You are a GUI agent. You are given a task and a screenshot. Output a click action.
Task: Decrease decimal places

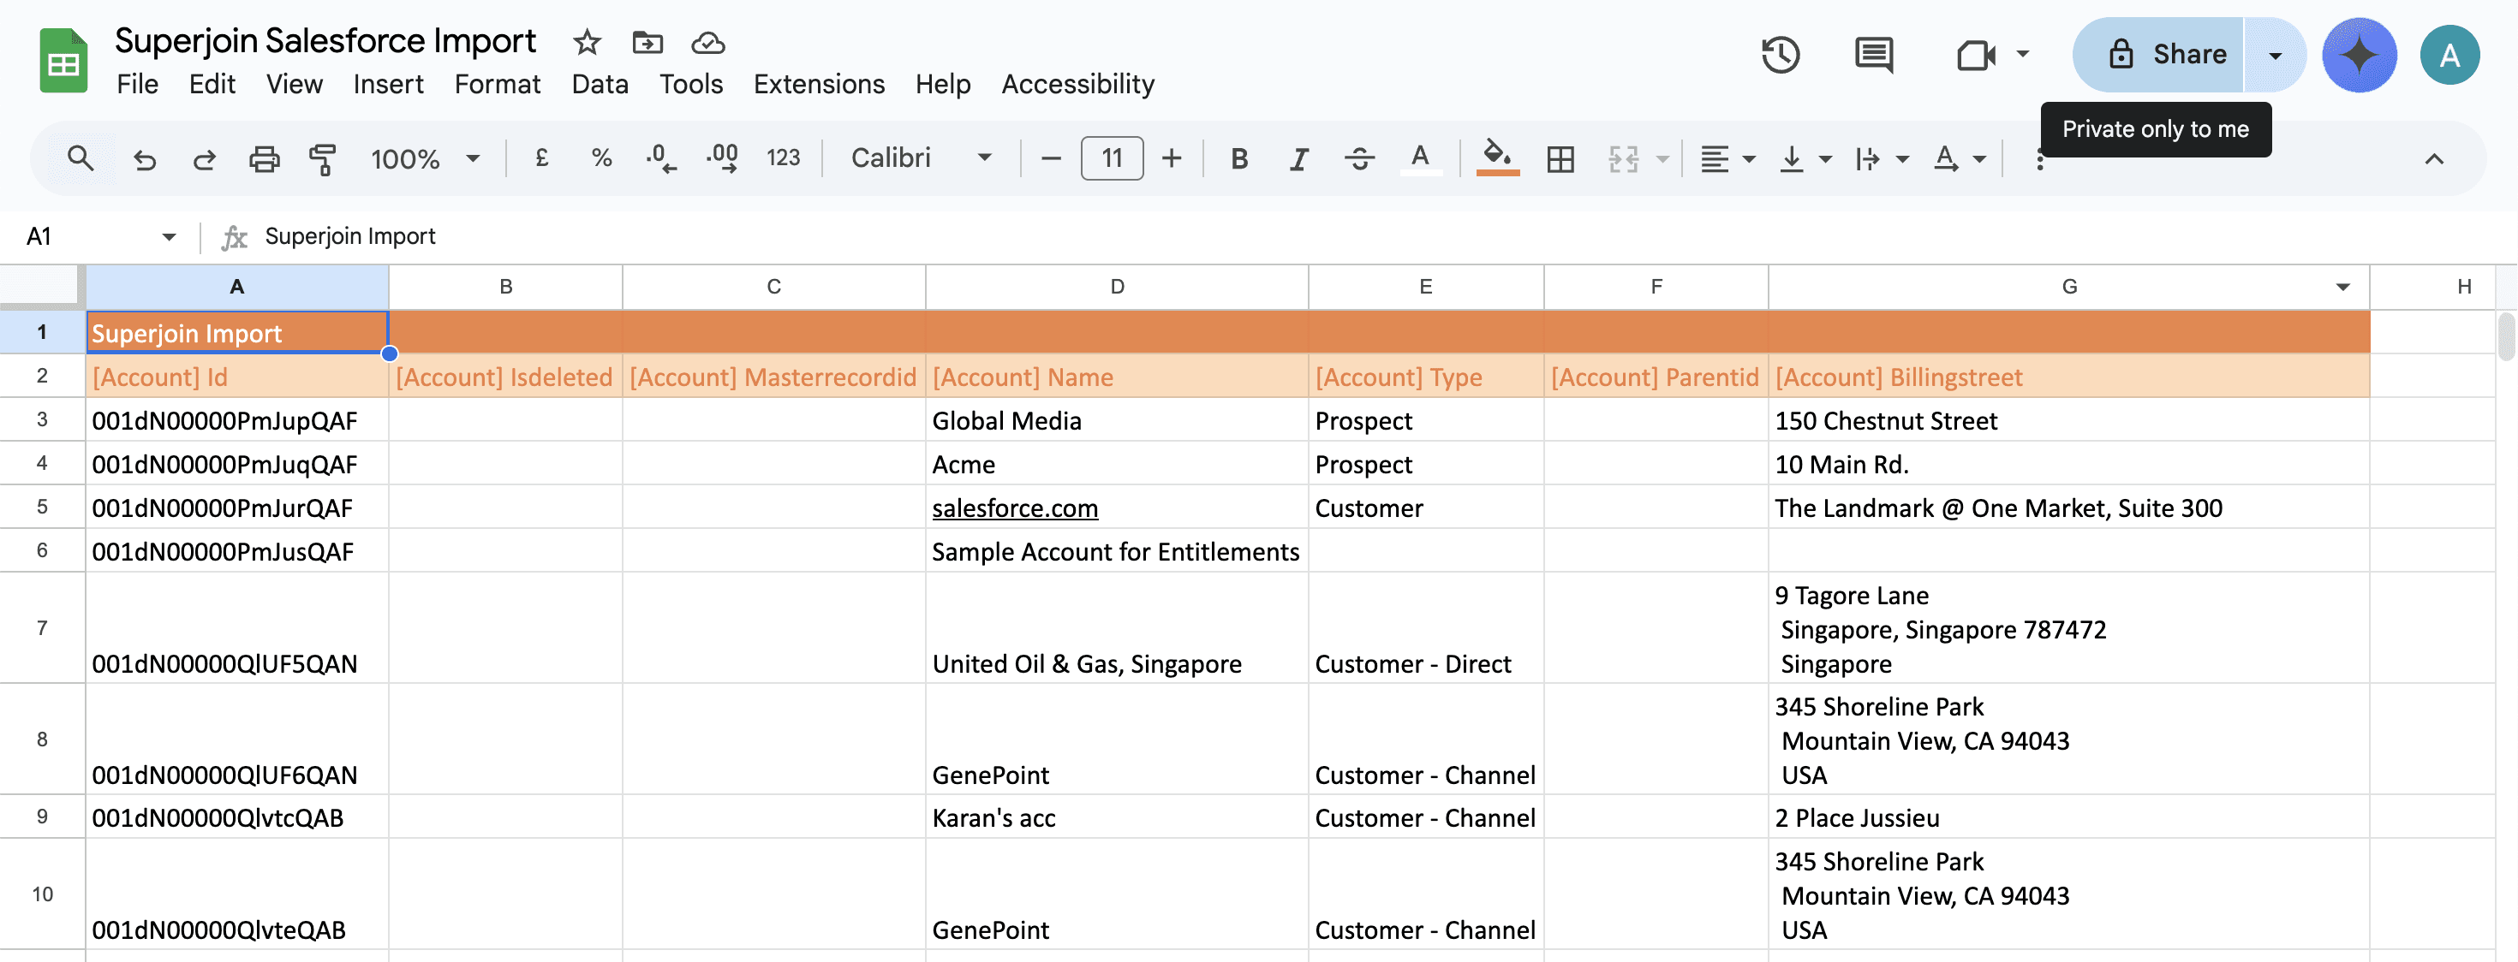point(661,158)
